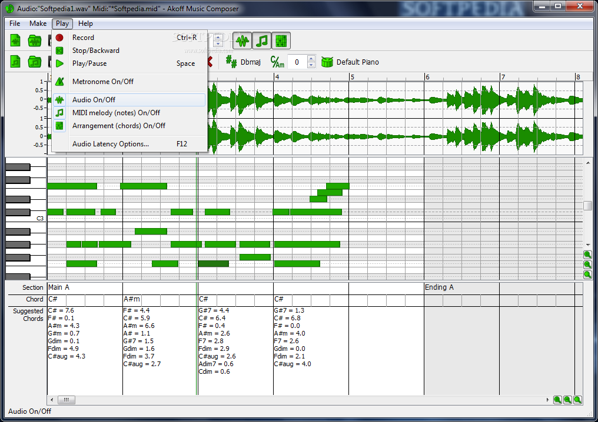Image resolution: width=598 pixels, height=422 pixels.
Task: Pick suggested chord G#7 = 4.4
Action: point(214,310)
